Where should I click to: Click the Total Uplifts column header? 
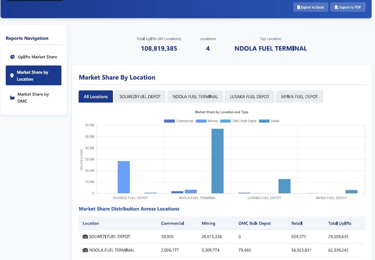(339, 223)
